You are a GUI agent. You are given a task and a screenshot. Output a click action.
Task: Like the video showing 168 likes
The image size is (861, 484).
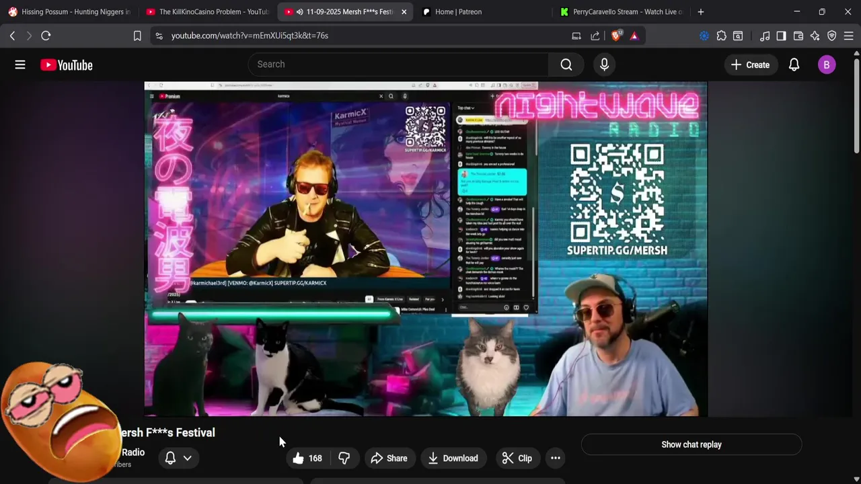point(307,458)
